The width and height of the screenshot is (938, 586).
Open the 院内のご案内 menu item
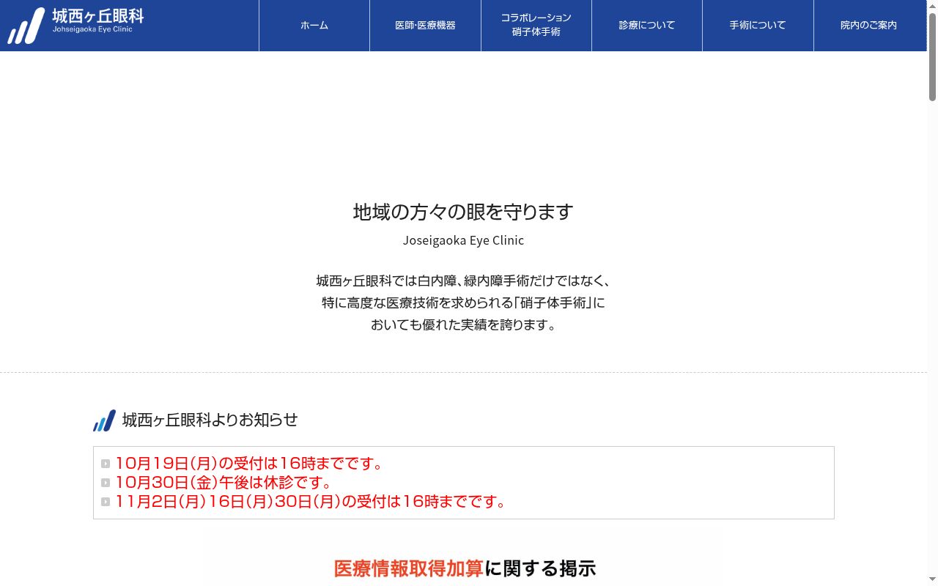click(x=869, y=26)
